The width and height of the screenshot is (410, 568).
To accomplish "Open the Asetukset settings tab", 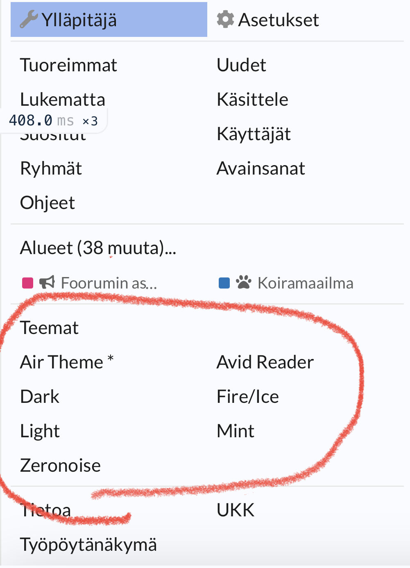I will click(279, 20).
